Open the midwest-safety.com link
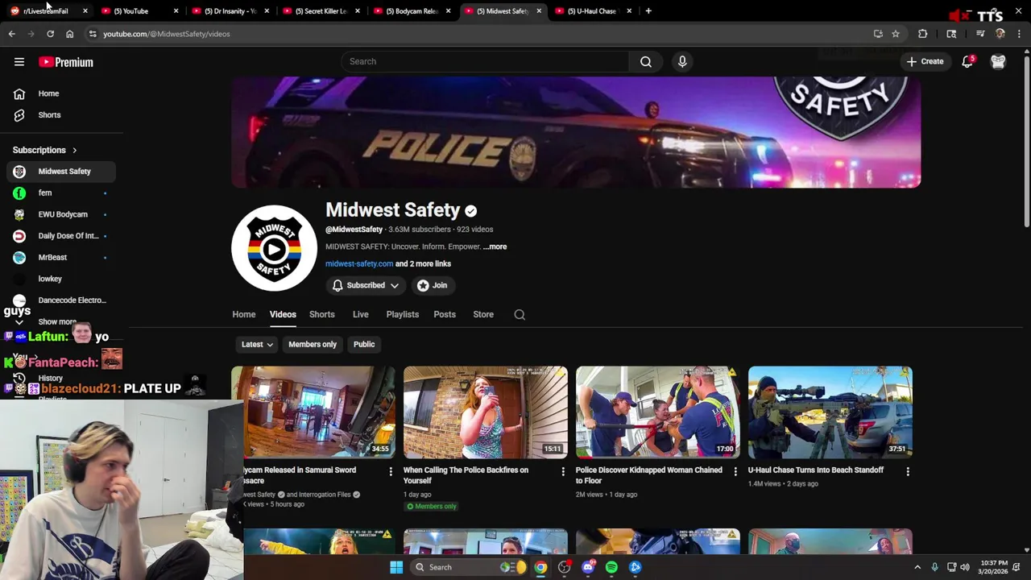This screenshot has width=1031, height=580. (x=359, y=263)
